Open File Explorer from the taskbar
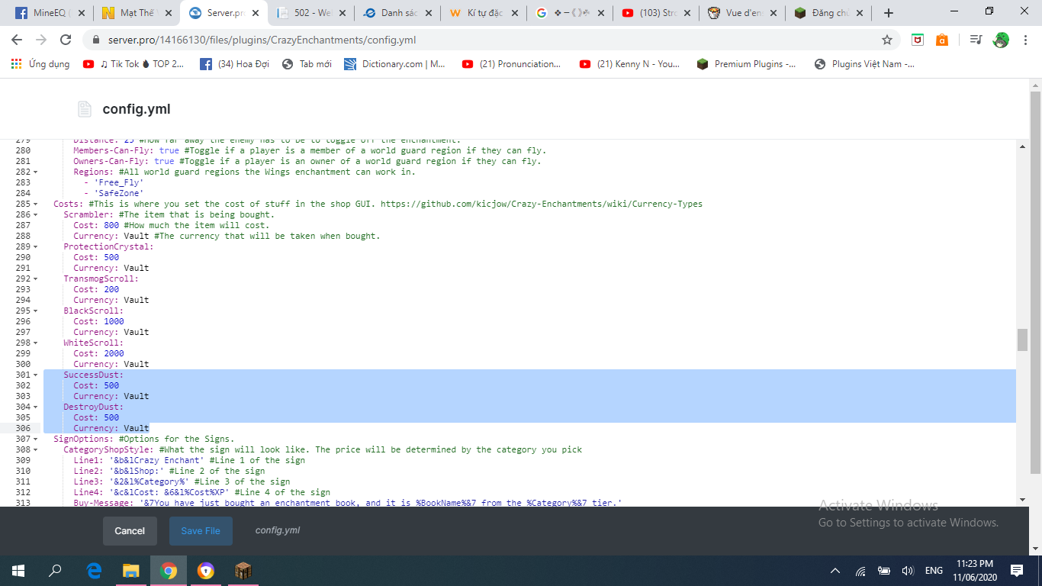 point(131,571)
